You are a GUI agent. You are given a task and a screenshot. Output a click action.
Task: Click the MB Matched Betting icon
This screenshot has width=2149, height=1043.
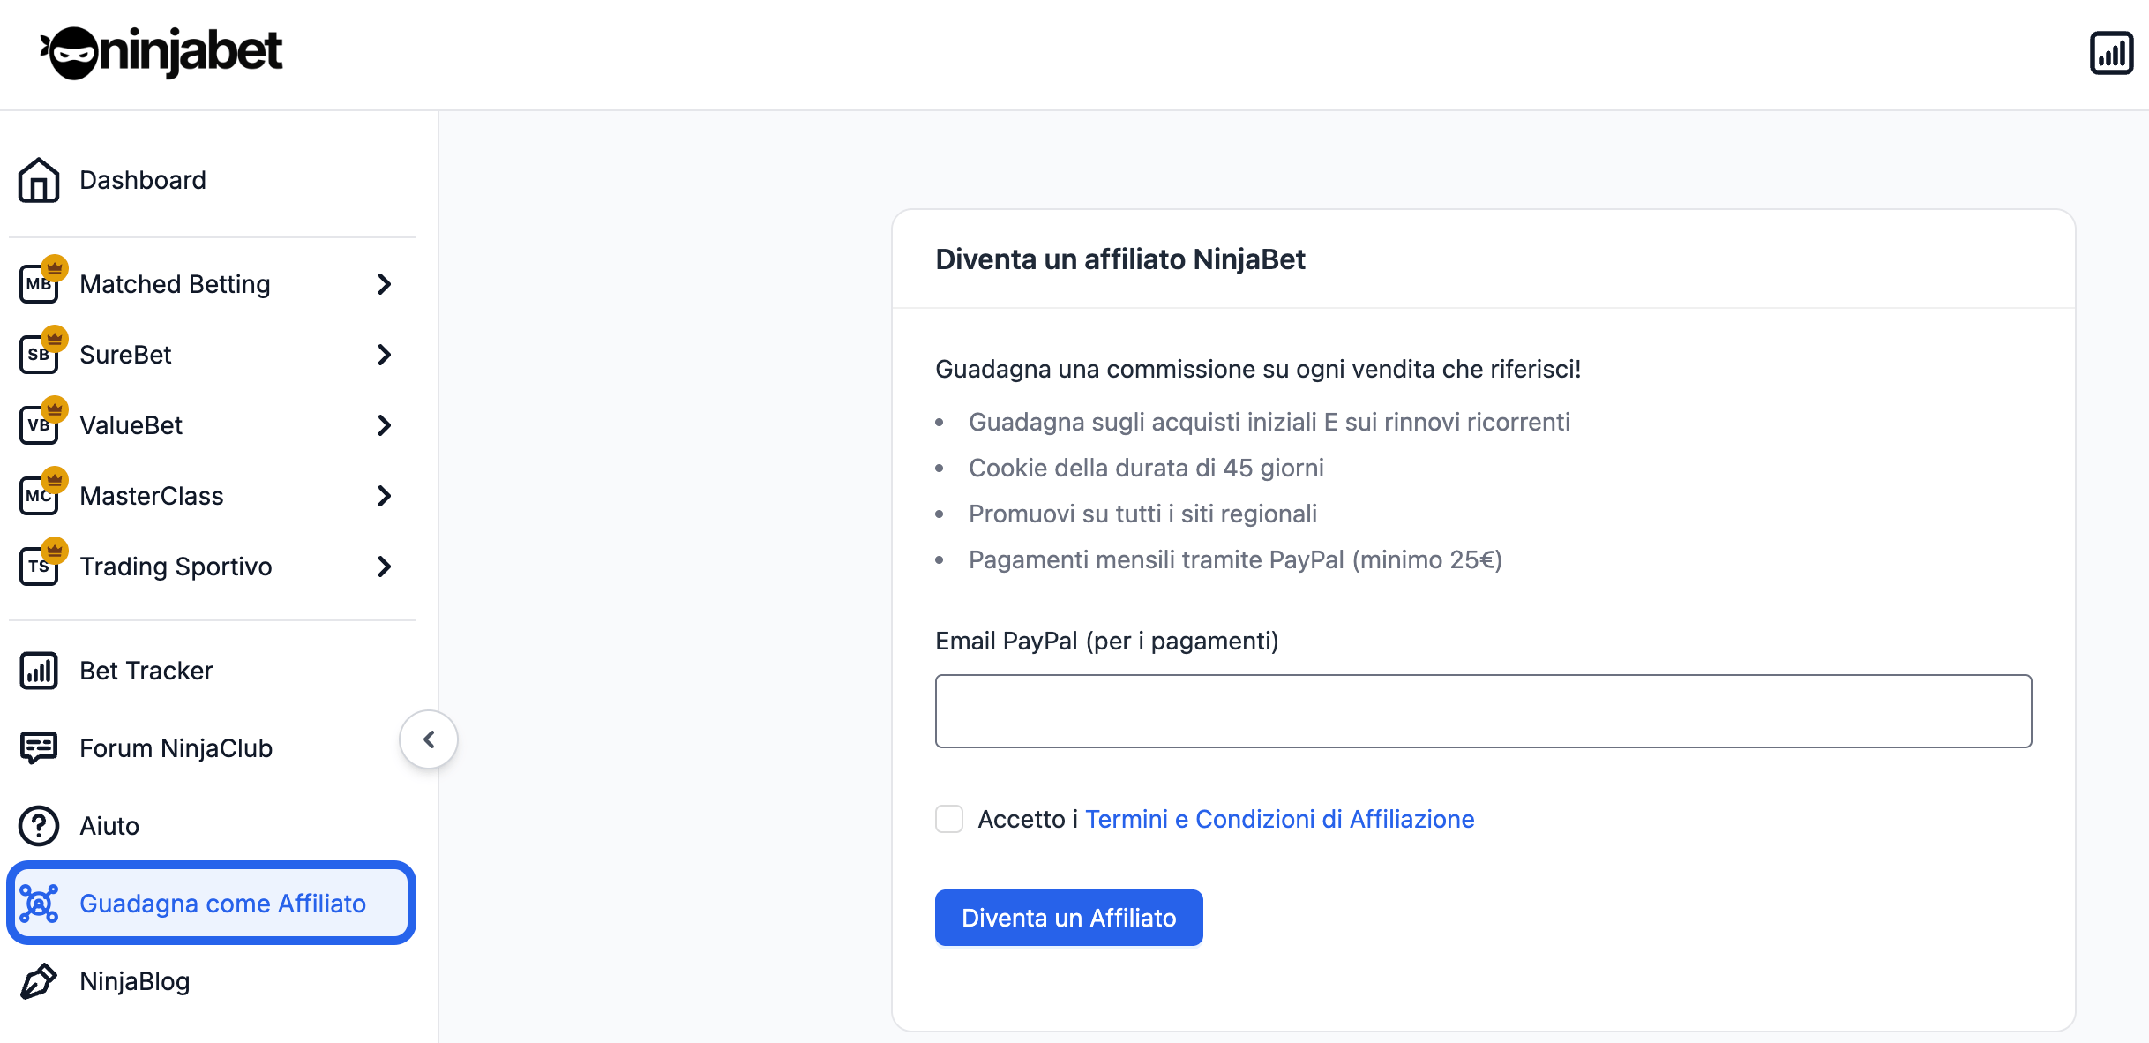tap(39, 284)
